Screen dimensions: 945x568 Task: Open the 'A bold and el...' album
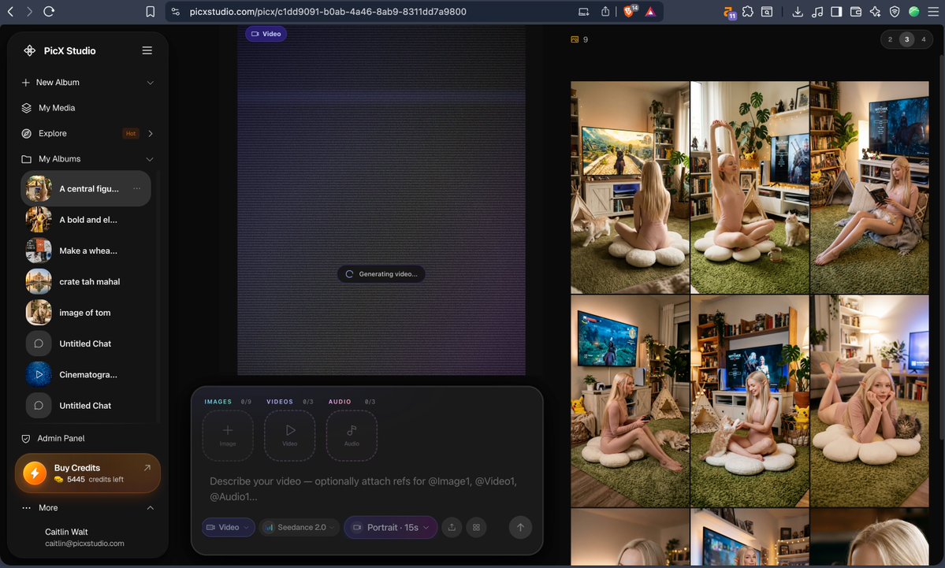86,220
